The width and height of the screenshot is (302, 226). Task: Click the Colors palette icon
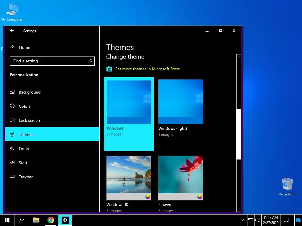pyautogui.click(x=12, y=106)
